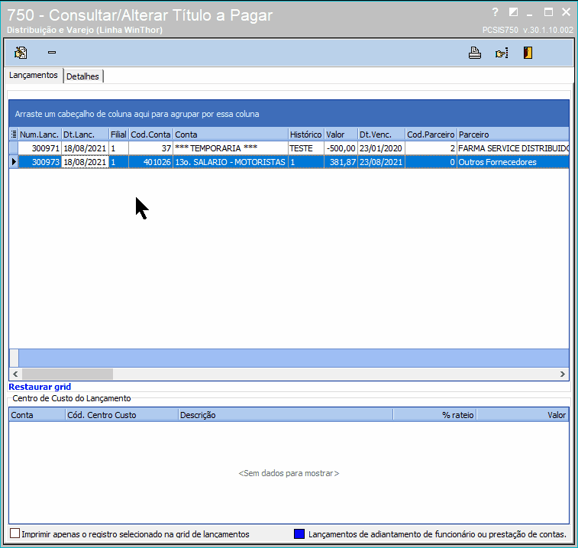The height and width of the screenshot is (548, 578).
Task: Click the 13o. SALARIO - MOTORISTAS cell
Action: (231, 162)
